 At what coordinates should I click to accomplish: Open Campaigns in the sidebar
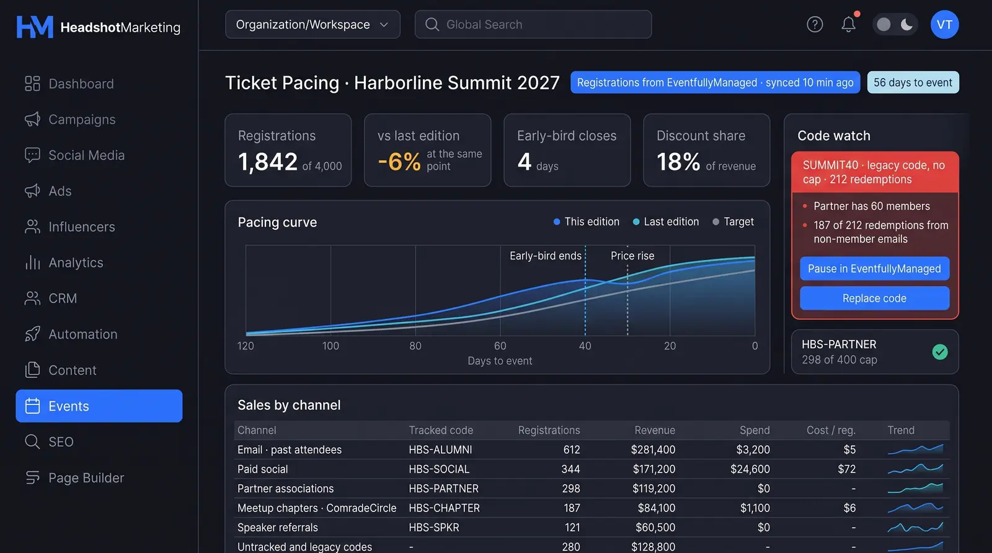click(x=99, y=120)
